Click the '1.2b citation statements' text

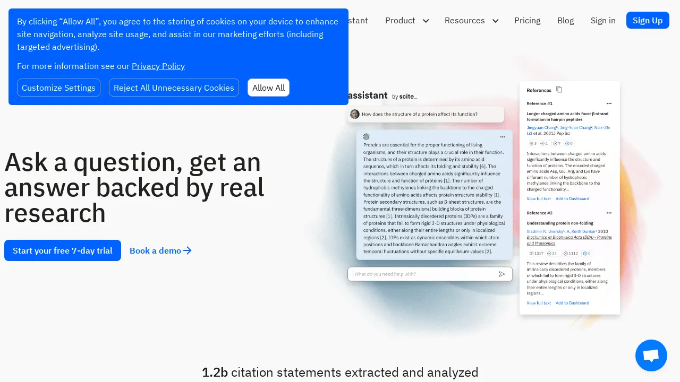tap(340, 372)
